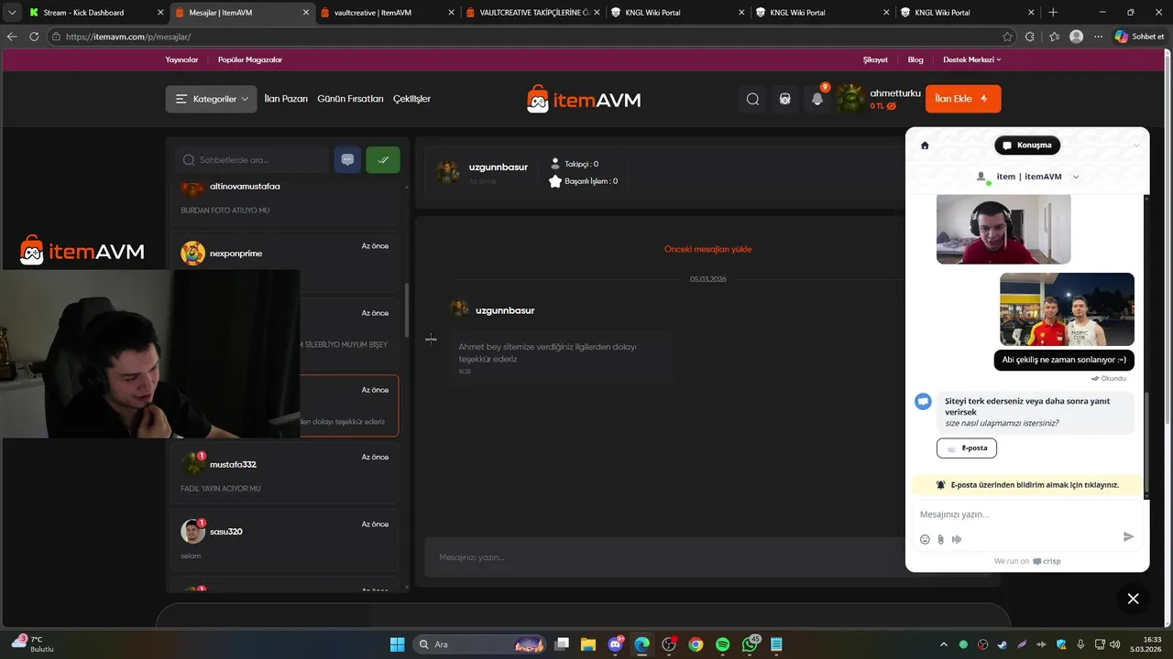Open Spotify from the taskbar
Screen dimensions: 1173x659
coord(722,644)
